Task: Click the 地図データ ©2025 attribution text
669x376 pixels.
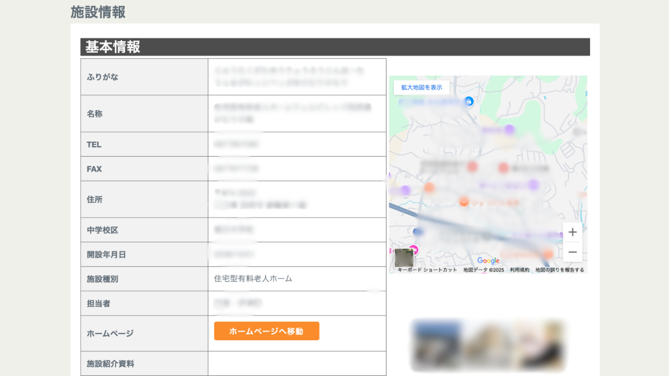Action: pyautogui.click(x=483, y=270)
